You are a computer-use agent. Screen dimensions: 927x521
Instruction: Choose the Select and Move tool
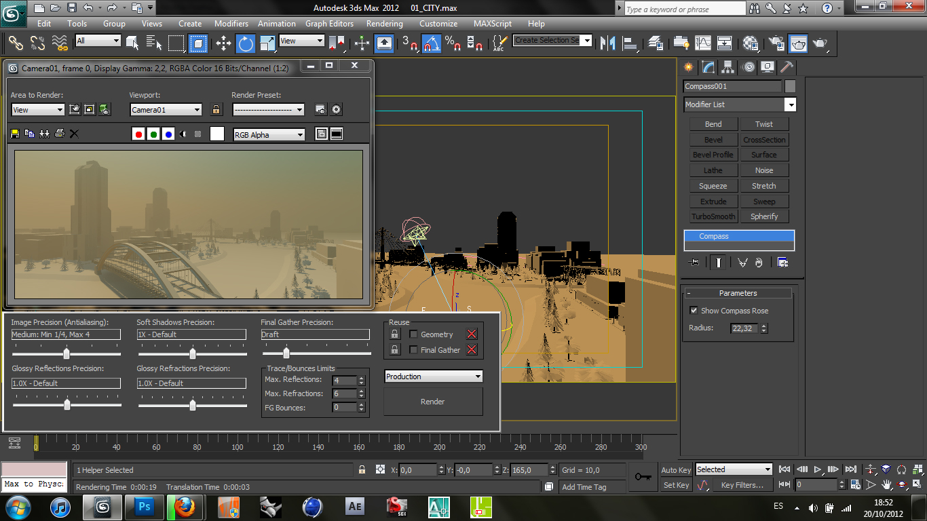tap(224, 43)
